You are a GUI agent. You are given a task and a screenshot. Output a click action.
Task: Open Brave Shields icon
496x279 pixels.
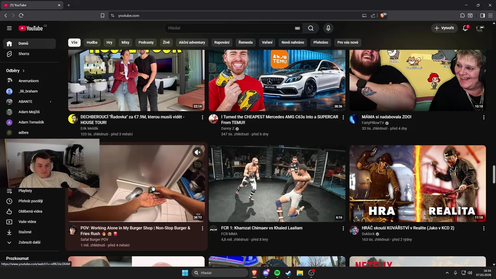click(383, 15)
